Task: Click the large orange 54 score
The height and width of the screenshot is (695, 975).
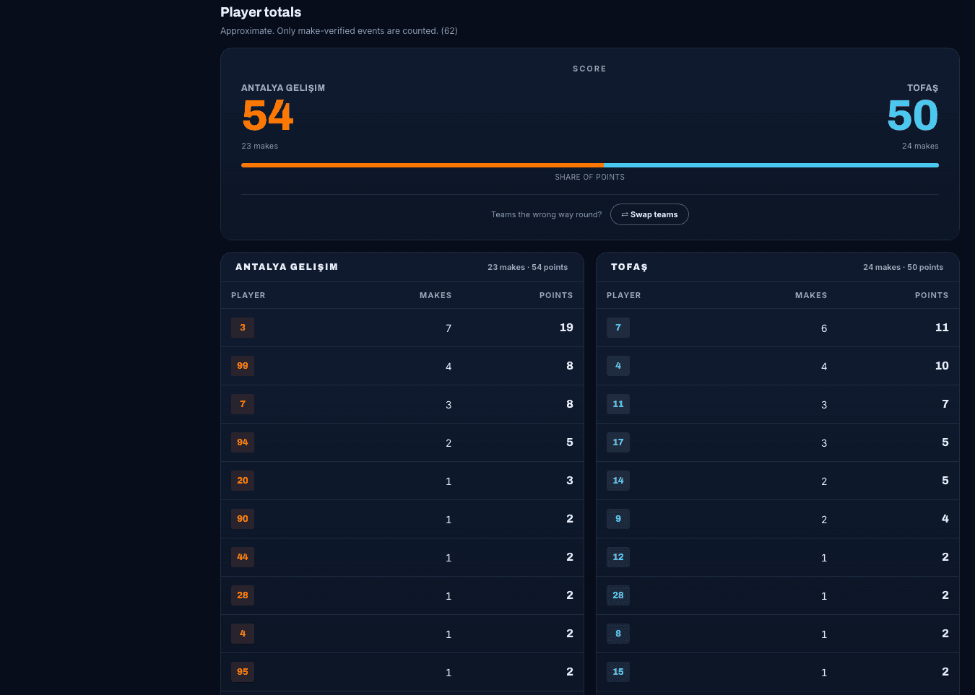Action: [268, 115]
